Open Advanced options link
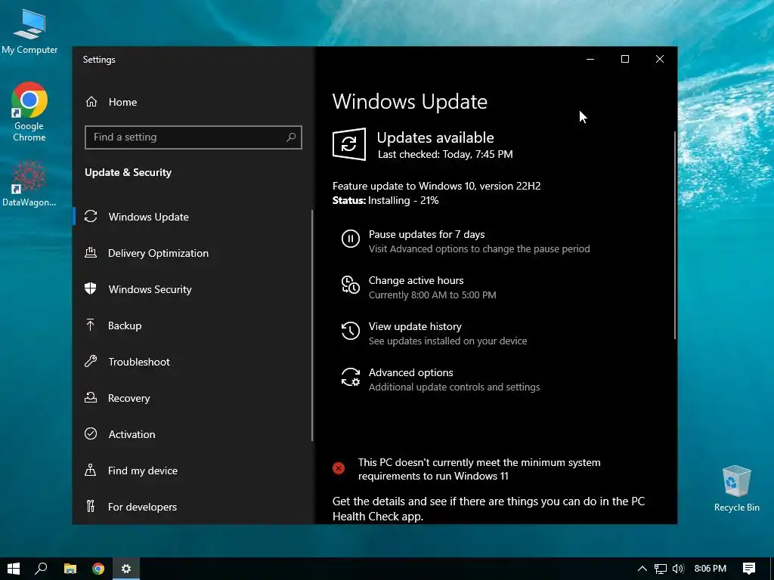The image size is (774, 580). coord(410,372)
